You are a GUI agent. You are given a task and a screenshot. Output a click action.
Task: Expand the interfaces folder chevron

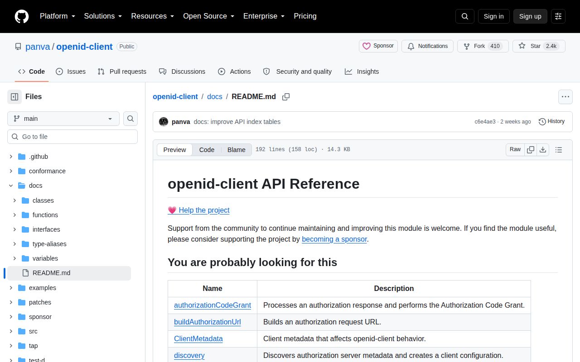(14, 229)
